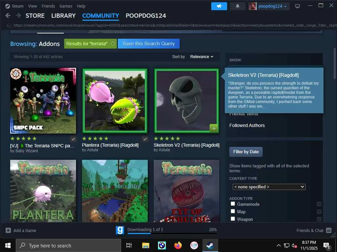The width and height of the screenshot is (337, 252).
Task: Open author Baby Wizard's page
Action: (x=24, y=151)
